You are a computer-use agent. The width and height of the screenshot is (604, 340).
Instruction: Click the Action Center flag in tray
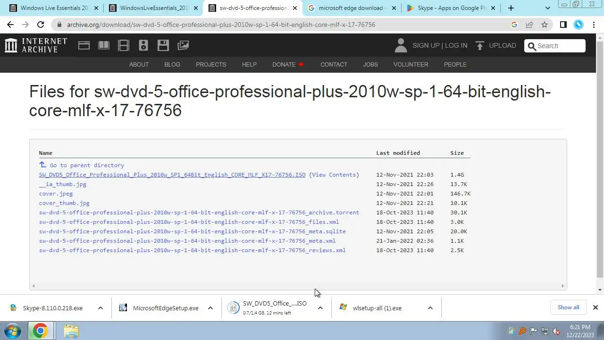[x=534, y=331]
